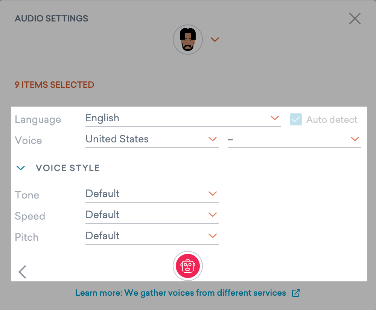This screenshot has width=376, height=310.
Task: Click the red monkey voice preview icon
Action: click(187, 266)
